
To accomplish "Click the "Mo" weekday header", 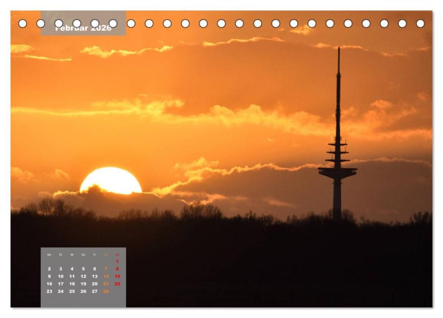I will click(49, 255).
